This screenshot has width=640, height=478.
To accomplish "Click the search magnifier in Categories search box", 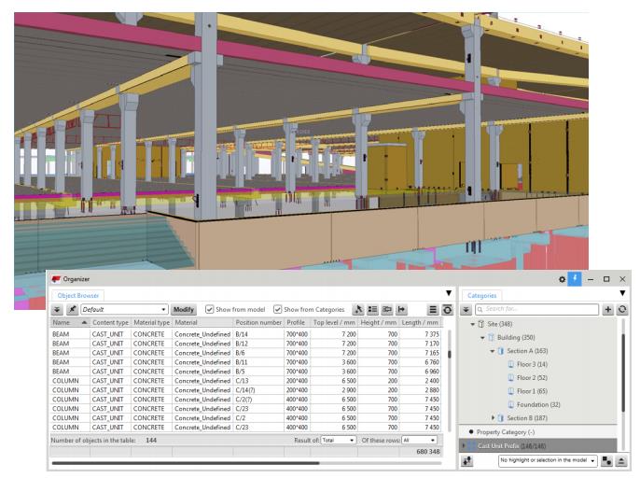I will tap(480, 310).
